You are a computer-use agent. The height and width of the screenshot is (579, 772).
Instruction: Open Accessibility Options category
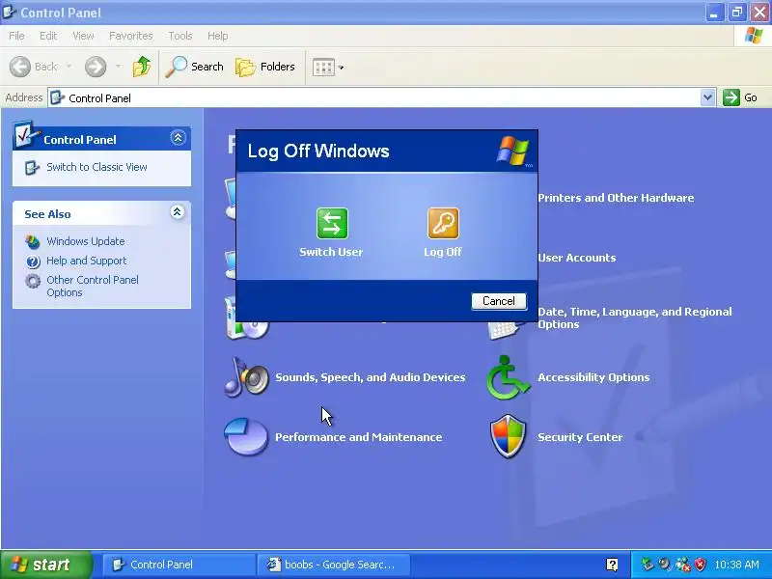pos(593,377)
